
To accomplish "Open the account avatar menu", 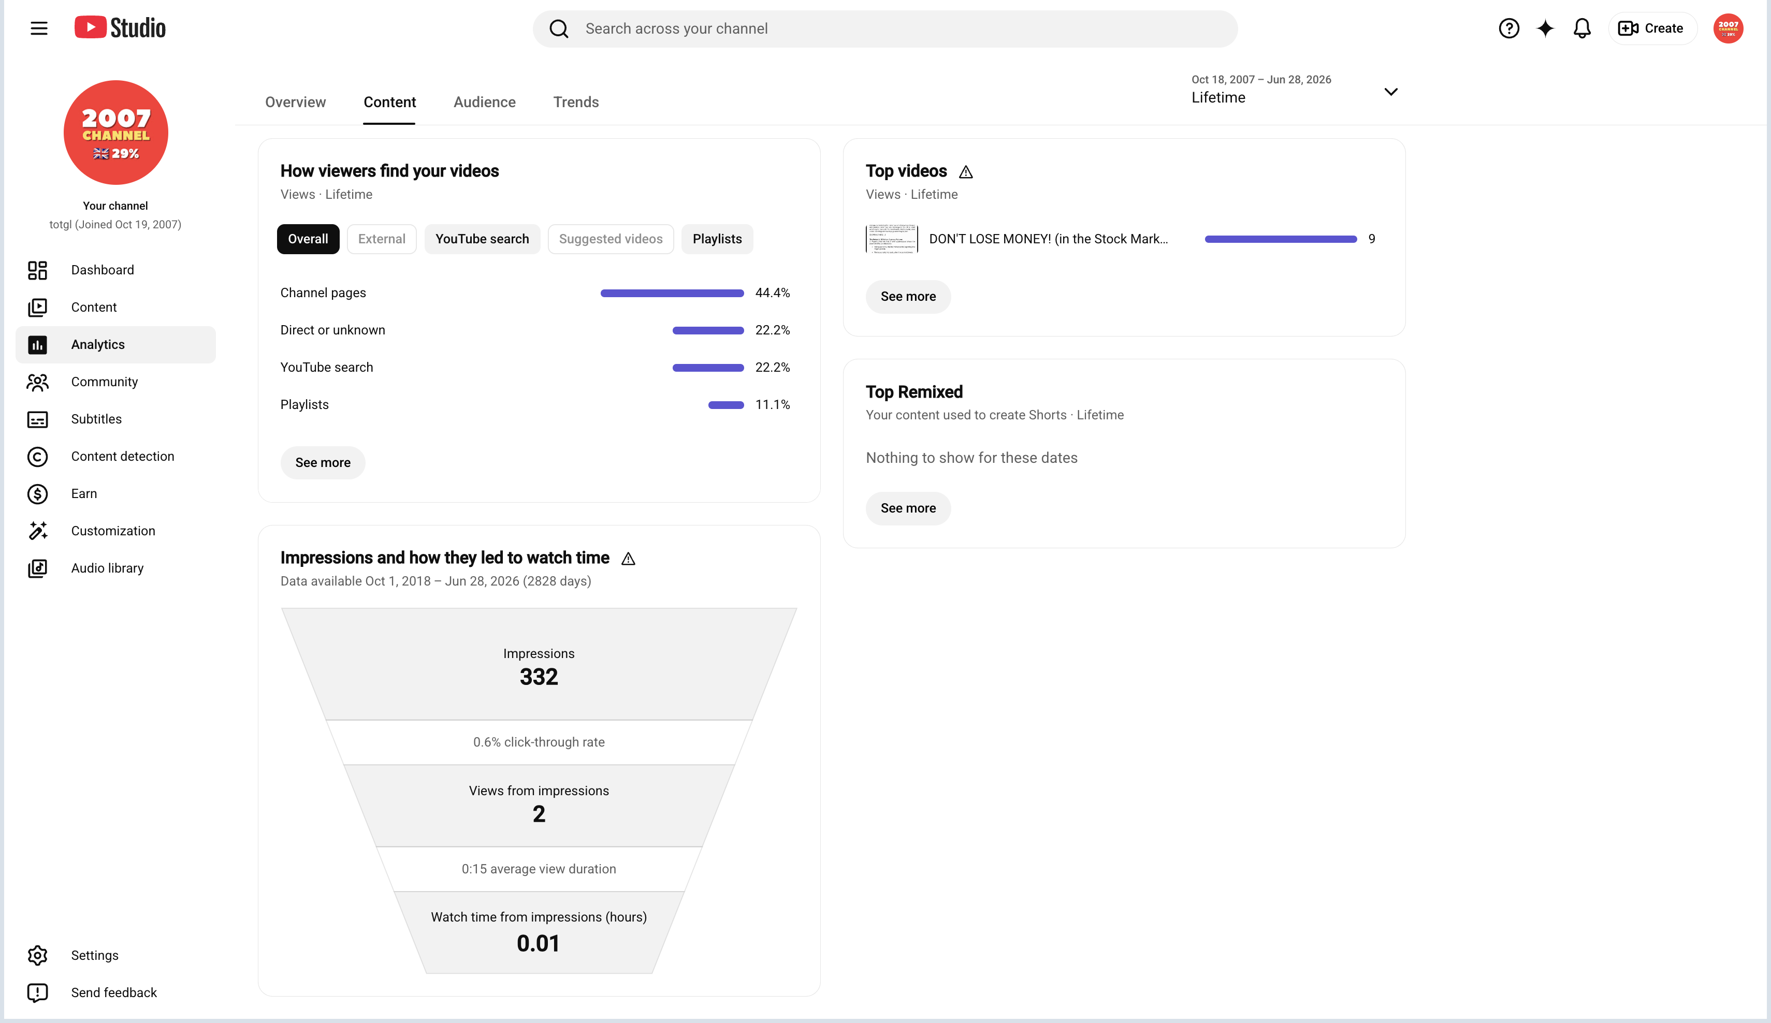I will point(1728,28).
